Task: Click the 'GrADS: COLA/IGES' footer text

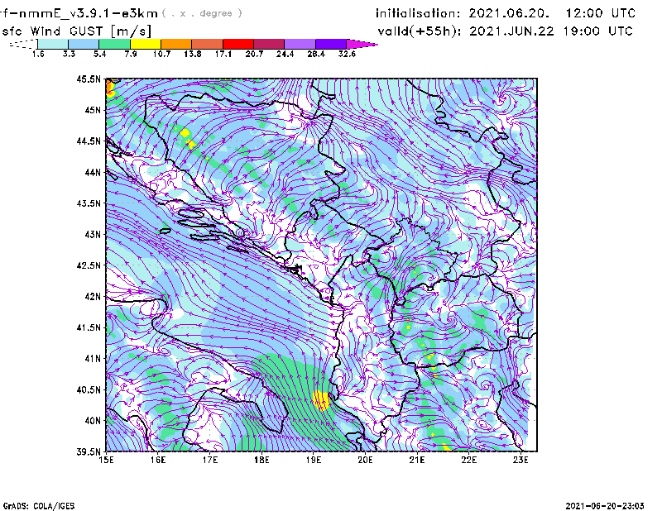Action: (x=39, y=506)
